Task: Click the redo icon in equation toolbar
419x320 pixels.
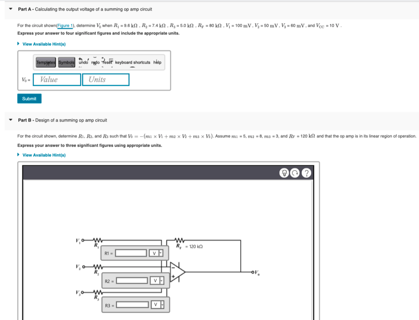Action: click(95, 62)
